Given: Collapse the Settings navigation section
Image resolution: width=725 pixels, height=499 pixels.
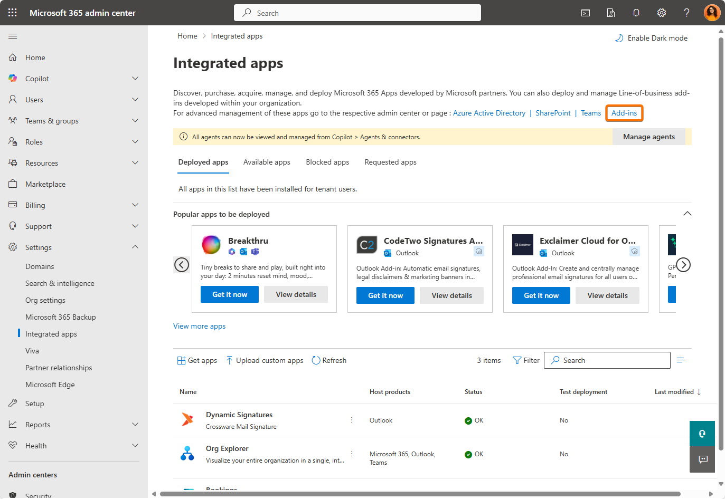Looking at the screenshot, I should pyautogui.click(x=135, y=247).
